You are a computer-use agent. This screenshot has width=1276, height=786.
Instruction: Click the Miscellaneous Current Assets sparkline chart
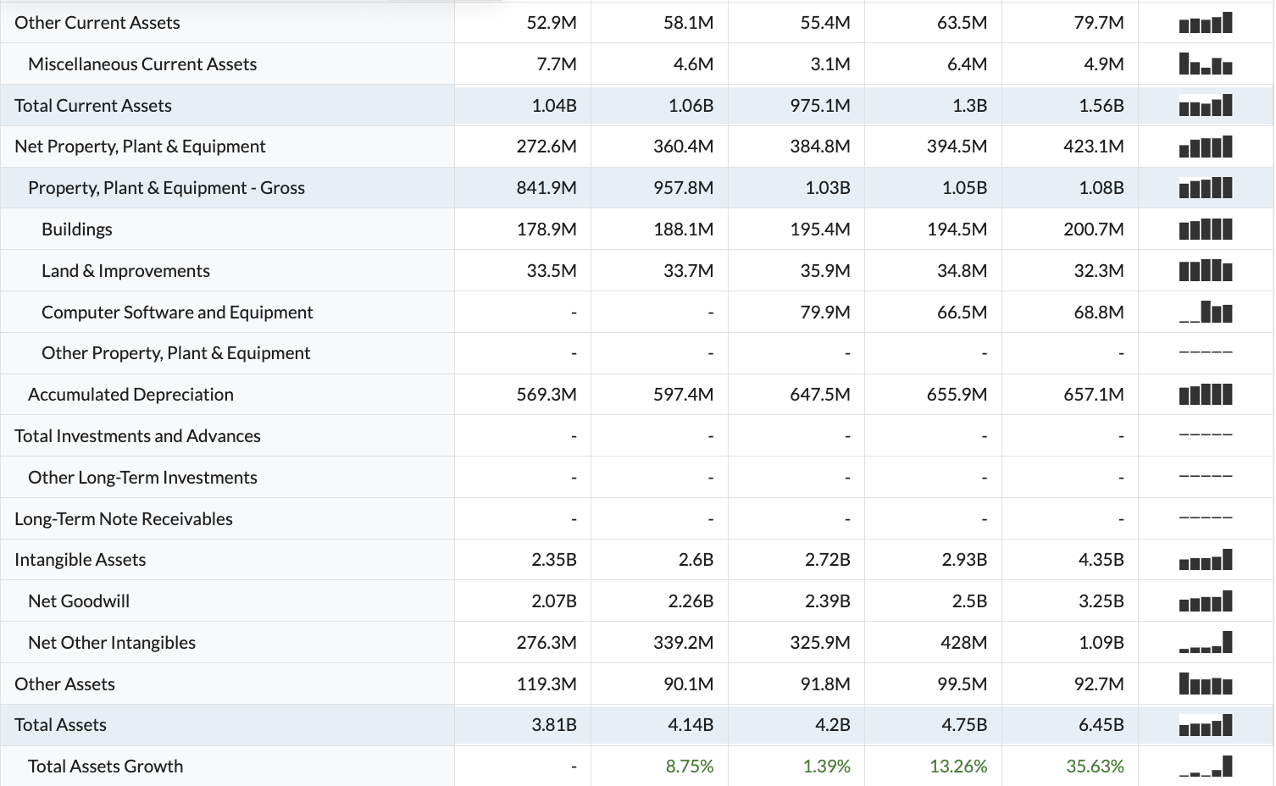1206,64
